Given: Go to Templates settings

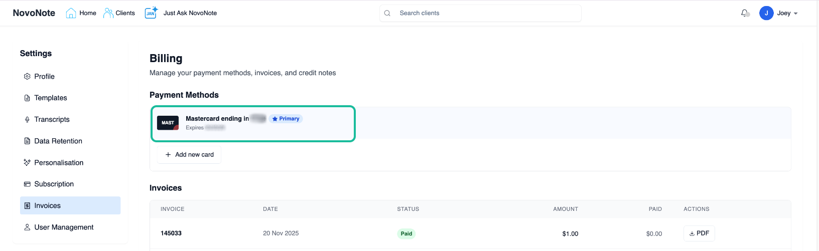Looking at the screenshot, I should [x=50, y=98].
